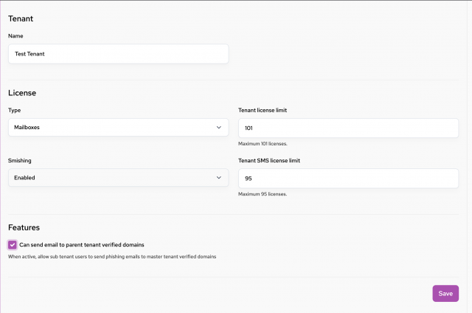Click the 'Maximum 101 licenses' helper text
Image resolution: width=472 pixels, height=313 pixels.
pyautogui.click(x=263, y=144)
